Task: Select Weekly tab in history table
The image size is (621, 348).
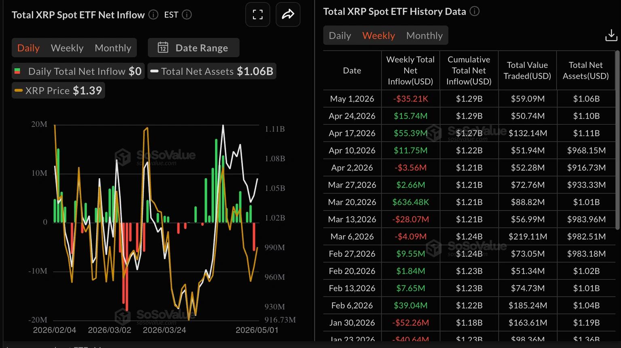Action: point(378,36)
